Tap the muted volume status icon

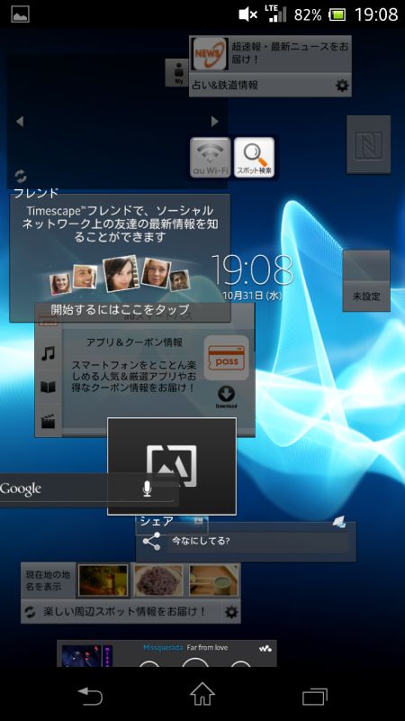(248, 14)
